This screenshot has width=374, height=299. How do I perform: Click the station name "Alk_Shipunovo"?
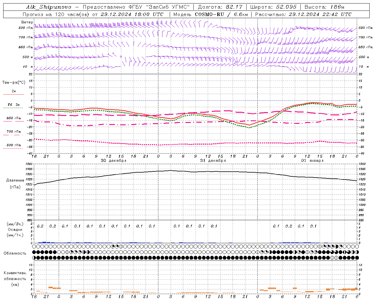[49, 7]
